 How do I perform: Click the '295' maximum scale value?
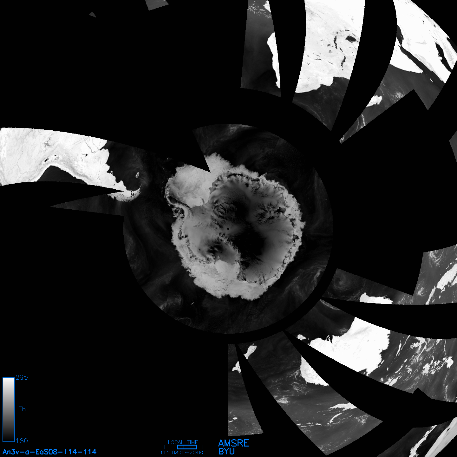point(22,377)
